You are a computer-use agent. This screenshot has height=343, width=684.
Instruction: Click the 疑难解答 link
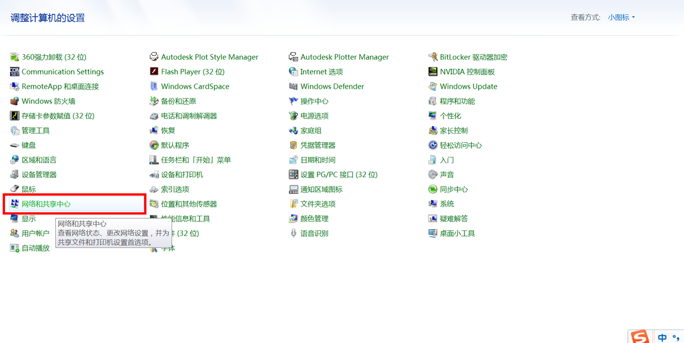click(454, 218)
